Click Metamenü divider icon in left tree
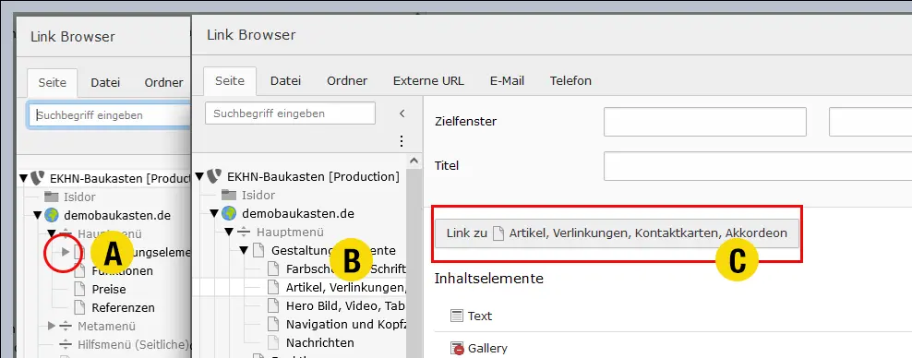 tap(66, 326)
